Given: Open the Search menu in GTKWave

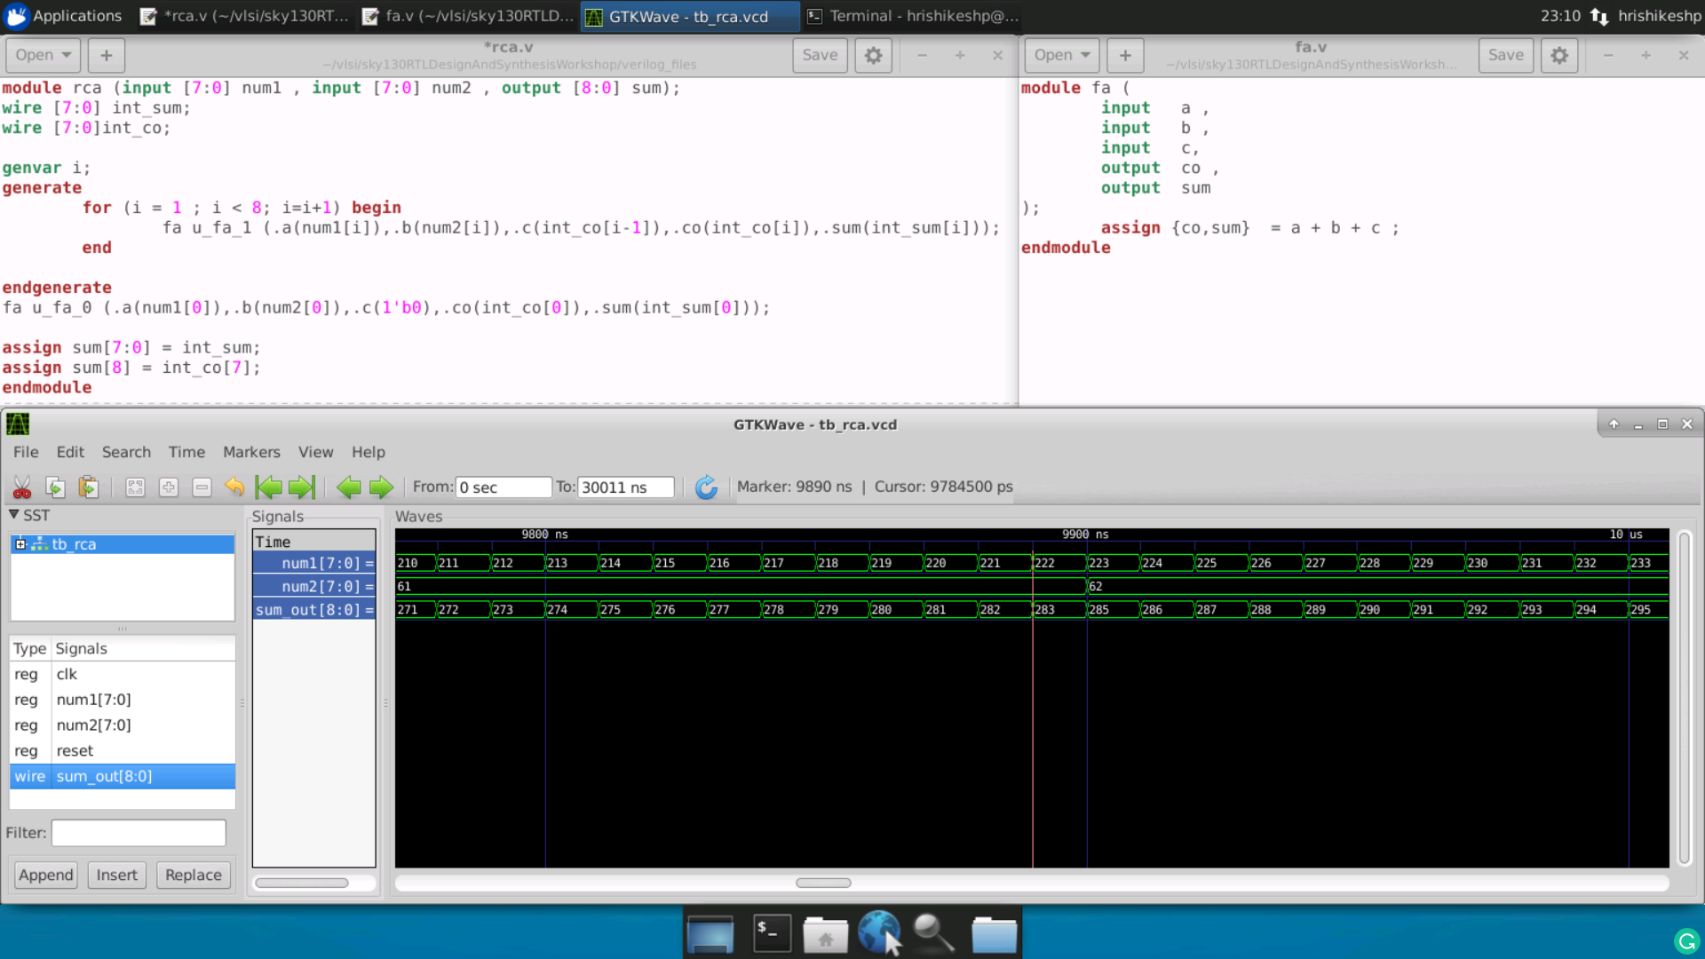Looking at the screenshot, I should (x=126, y=452).
